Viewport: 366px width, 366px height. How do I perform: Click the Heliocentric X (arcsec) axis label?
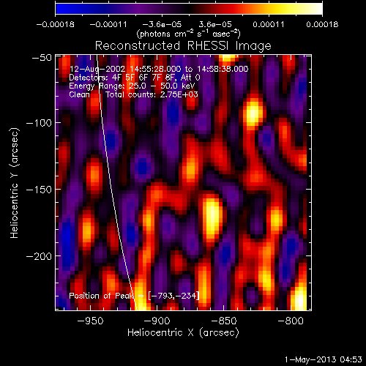pyautogui.click(x=183, y=333)
